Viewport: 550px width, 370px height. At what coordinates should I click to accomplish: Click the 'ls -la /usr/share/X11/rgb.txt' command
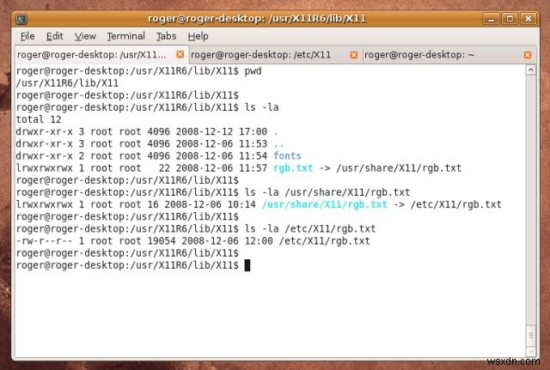(327, 192)
